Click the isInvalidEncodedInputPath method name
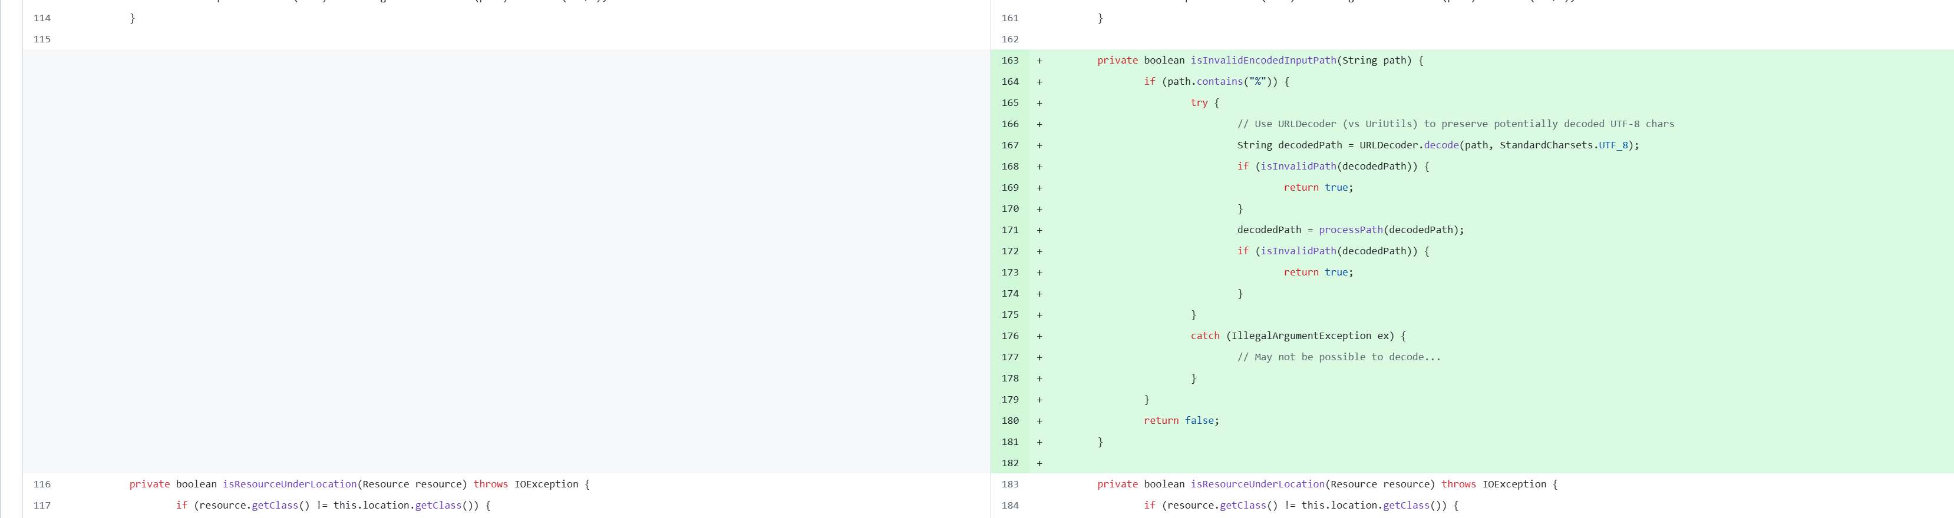This screenshot has height=518, width=1954. pos(1263,61)
